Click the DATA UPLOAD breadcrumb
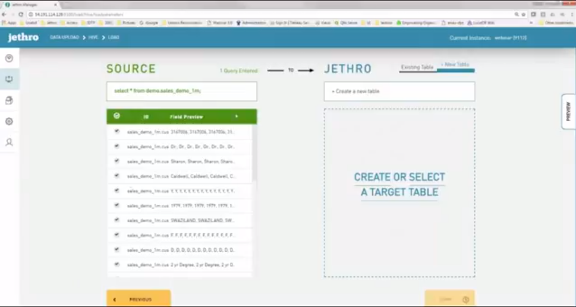The image size is (576, 307). point(64,37)
